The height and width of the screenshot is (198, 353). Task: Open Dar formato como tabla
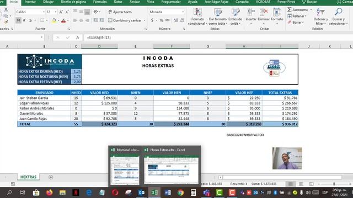(218, 16)
